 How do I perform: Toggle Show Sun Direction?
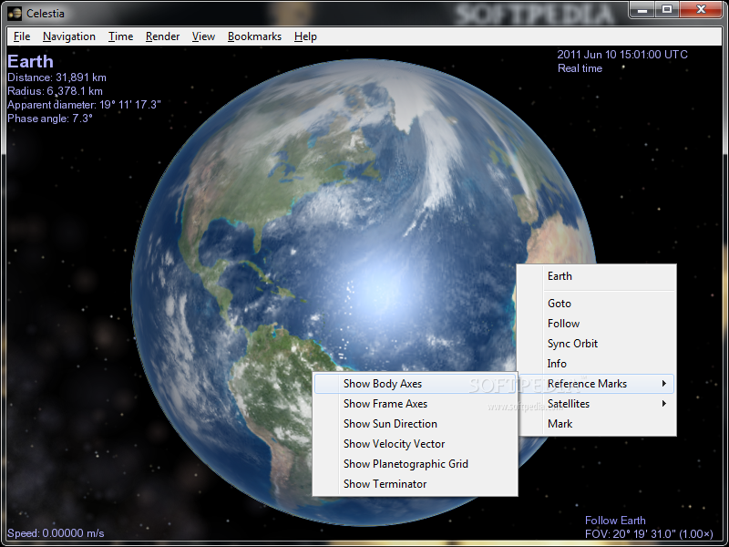(x=416, y=424)
